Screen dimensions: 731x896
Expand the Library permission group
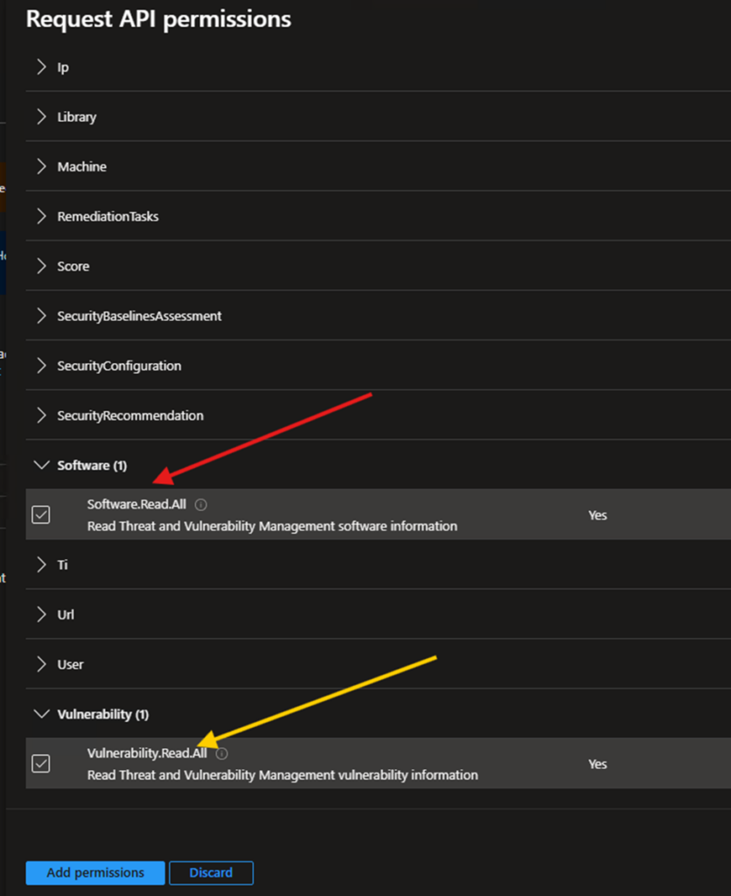click(41, 117)
